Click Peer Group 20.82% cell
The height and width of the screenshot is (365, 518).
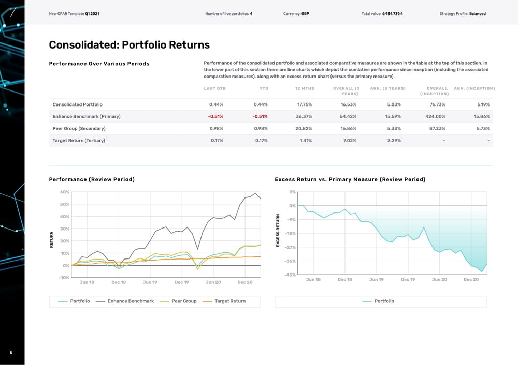(x=304, y=128)
